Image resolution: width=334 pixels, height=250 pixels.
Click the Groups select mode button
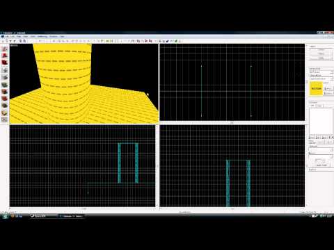(321, 50)
